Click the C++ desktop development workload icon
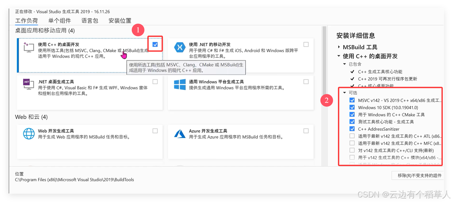The height and width of the screenshot is (202, 452). (29, 47)
